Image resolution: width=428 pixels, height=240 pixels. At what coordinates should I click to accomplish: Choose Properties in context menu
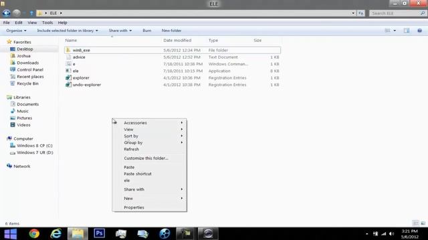coord(149,207)
